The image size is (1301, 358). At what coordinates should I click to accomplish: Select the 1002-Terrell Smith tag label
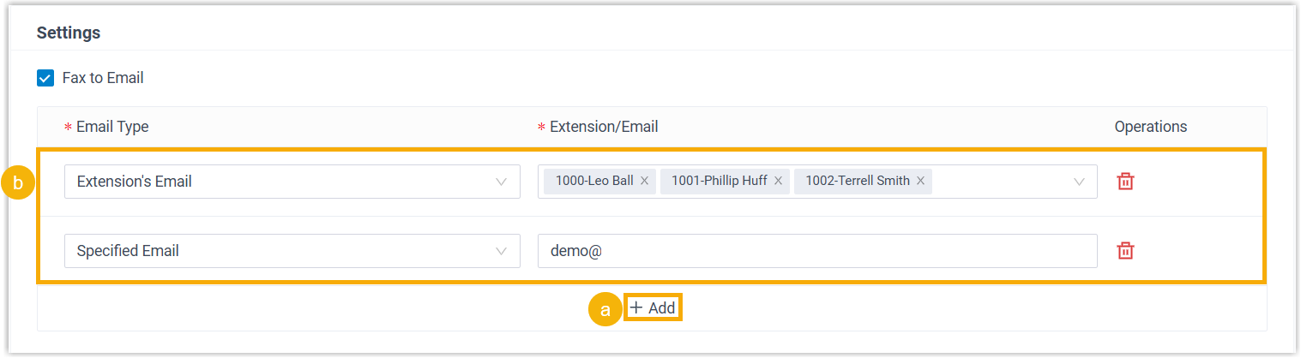point(855,182)
